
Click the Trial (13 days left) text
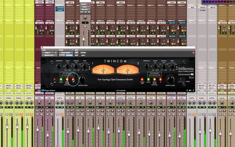[x=121, y=90]
